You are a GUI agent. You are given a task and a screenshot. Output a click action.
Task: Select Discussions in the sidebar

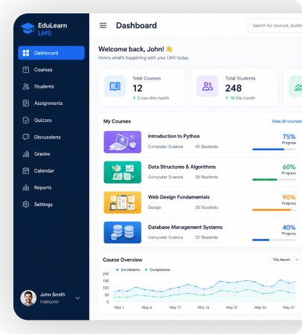[47, 137]
